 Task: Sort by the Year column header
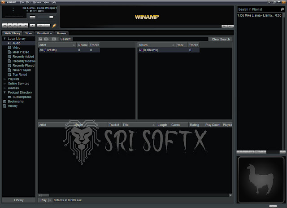[182, 45]
